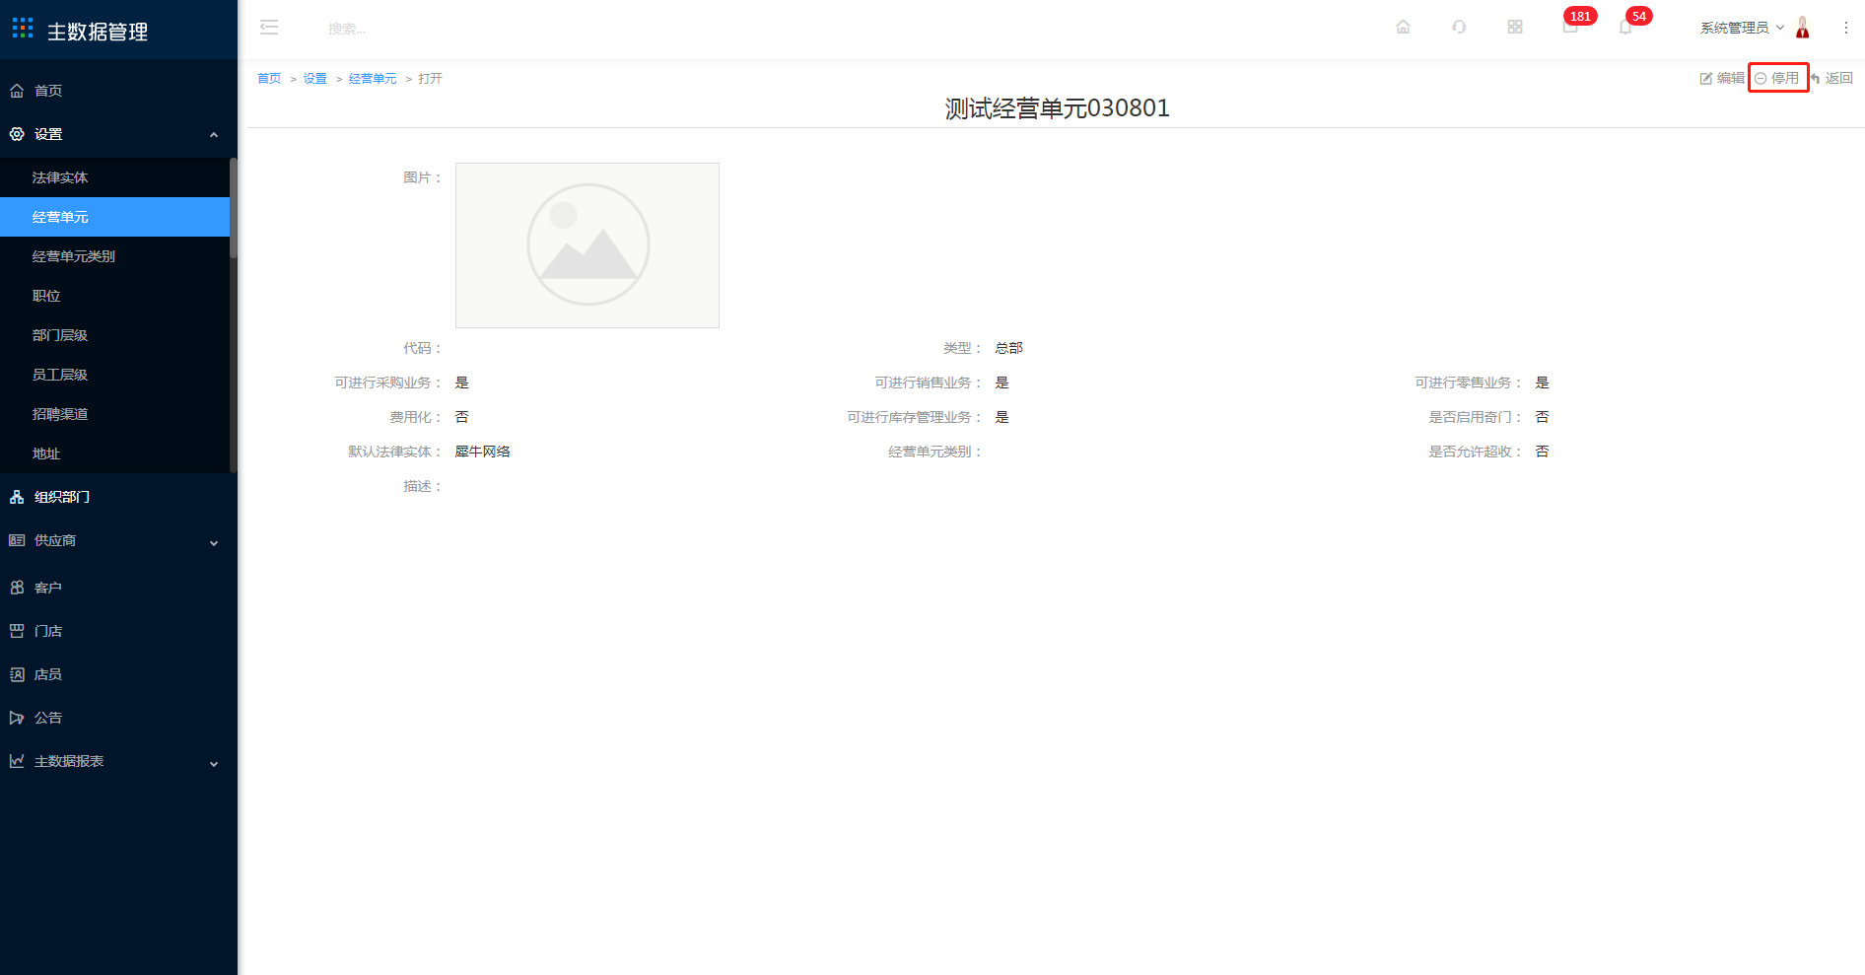Click the 停用 disable button
This screenshot has width=1865, height=975.
pyautogui.click(x=1777, y=78)
